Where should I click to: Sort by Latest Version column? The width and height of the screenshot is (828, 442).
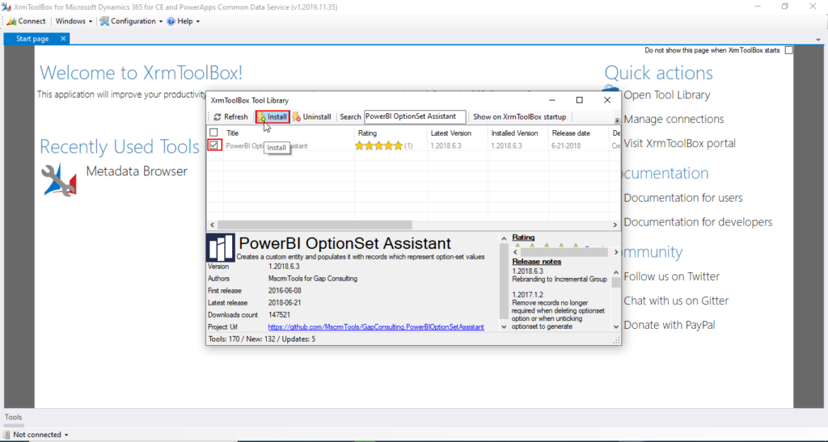coord(458,133)
